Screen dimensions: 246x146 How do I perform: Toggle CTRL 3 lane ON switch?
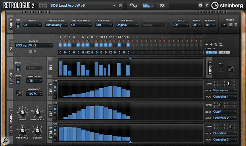[x=55, y=129]
